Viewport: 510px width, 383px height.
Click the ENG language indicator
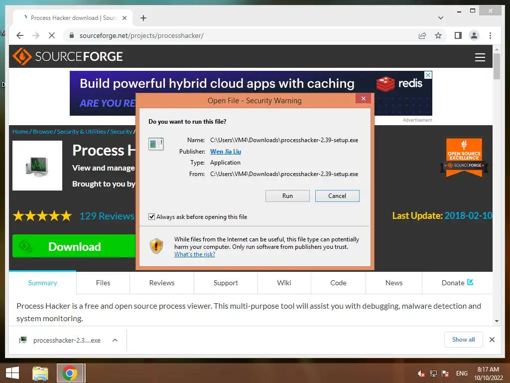click(x=462, y=373)
